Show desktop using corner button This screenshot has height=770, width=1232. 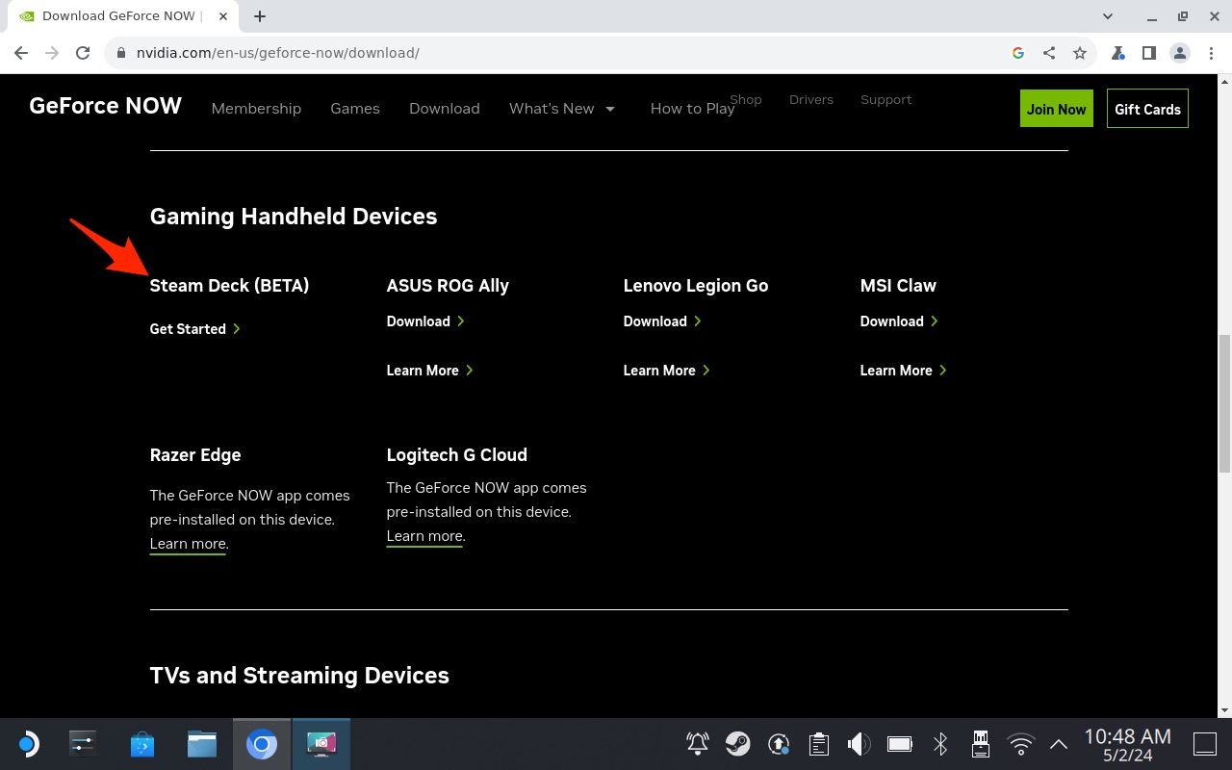[x=1205, y=744]
